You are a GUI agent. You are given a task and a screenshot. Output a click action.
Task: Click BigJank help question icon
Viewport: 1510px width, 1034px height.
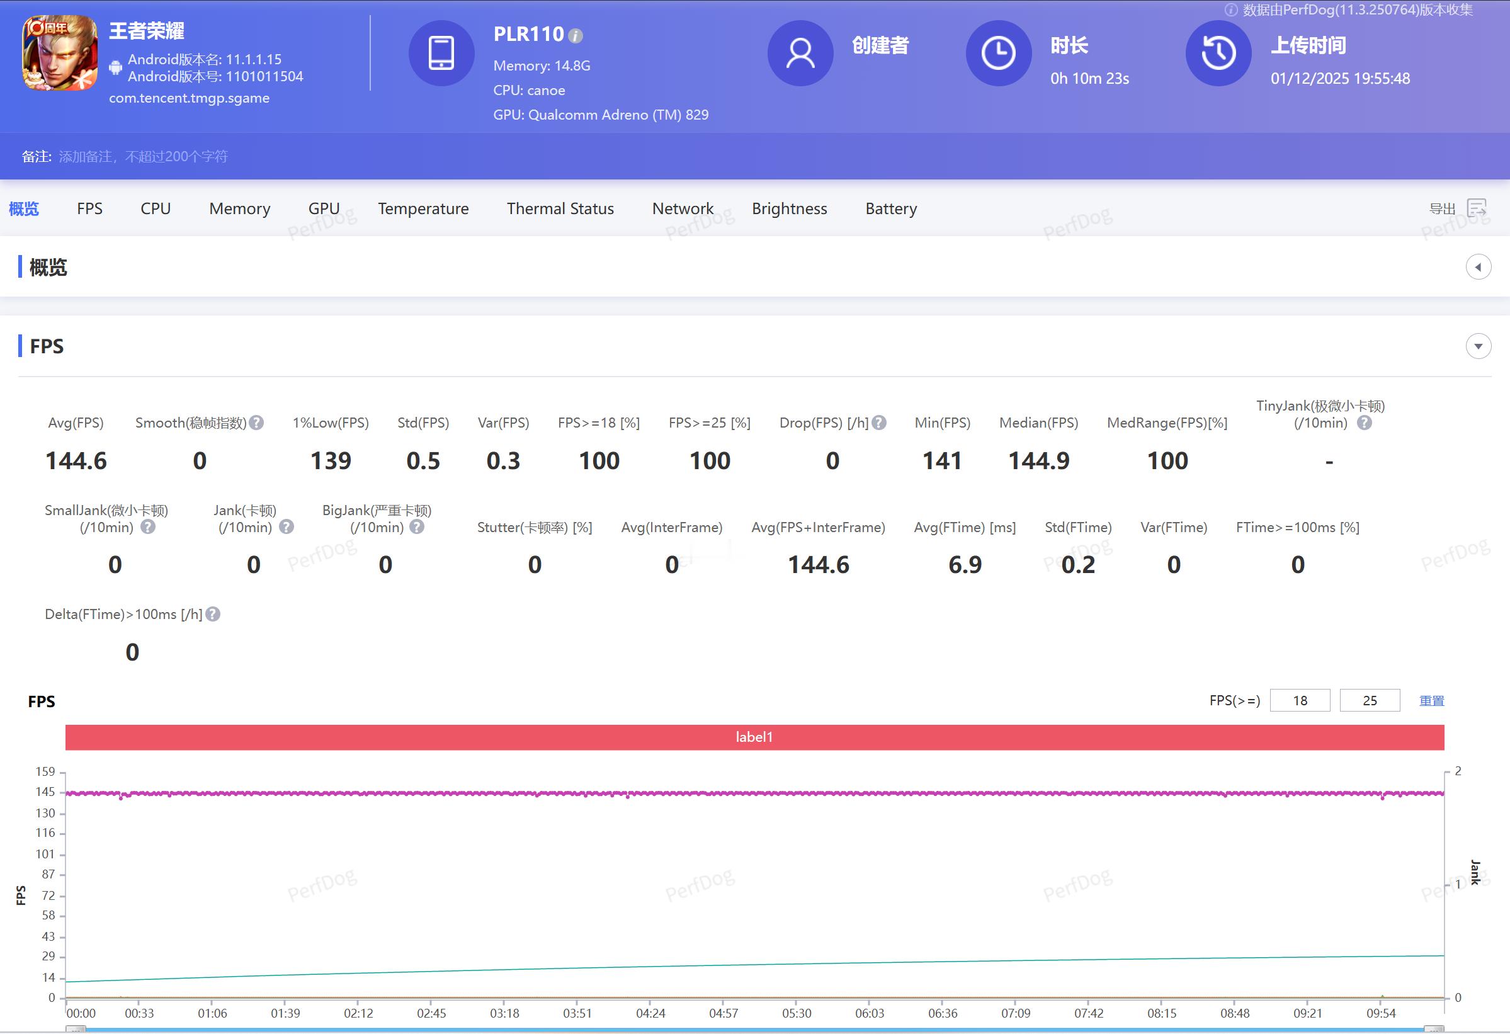(x=417, y=527)
